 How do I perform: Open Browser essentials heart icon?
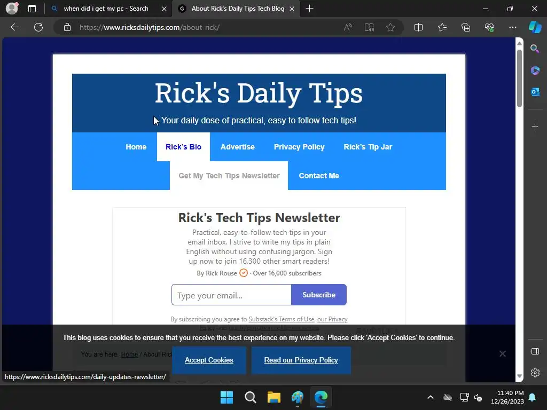pyautogui.click(x=489, y=27)
